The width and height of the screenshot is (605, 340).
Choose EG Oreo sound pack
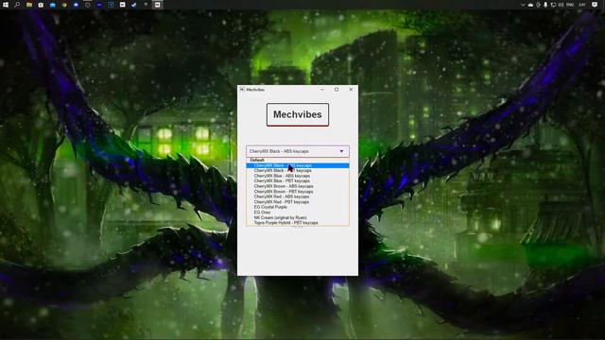point(298,212)
